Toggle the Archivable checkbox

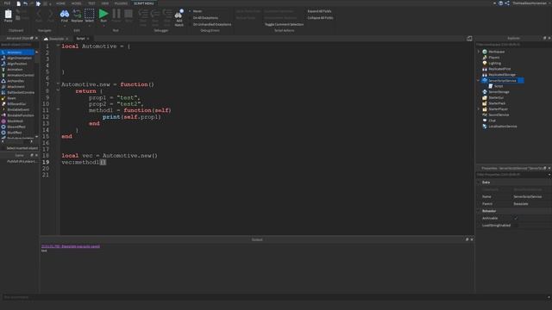pos(516,218)
